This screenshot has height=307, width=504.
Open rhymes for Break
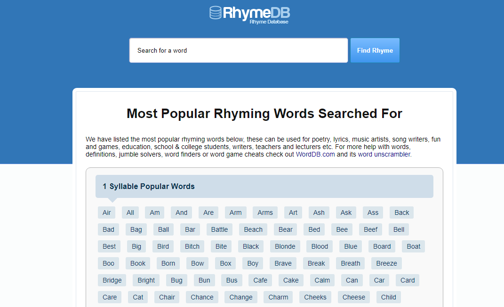click(x=316, y=263)
